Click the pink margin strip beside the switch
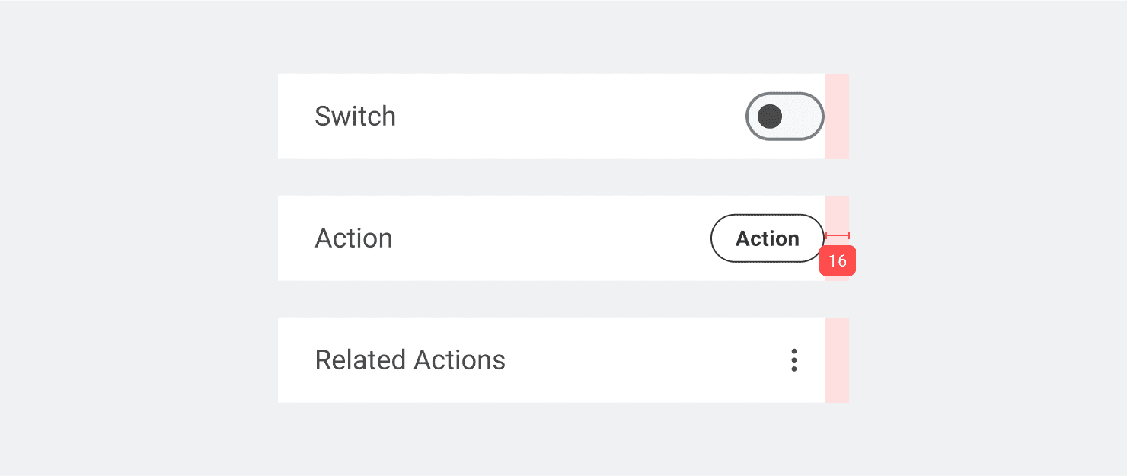Image resolution: width=1127 pixels, height=476 pixels. (x=837, y=117)
